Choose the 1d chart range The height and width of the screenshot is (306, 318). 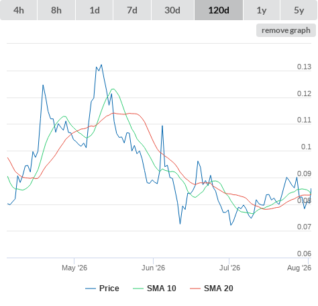95,10
